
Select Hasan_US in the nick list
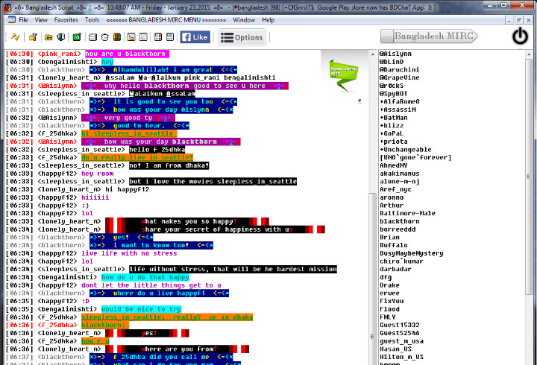(395, 349)
